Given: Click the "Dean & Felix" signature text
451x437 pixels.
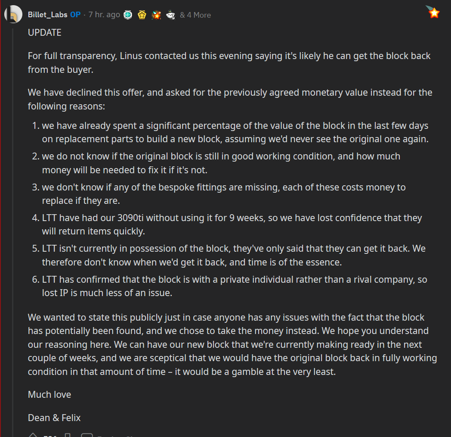Looking at the screenshot, I should point(54,418).
